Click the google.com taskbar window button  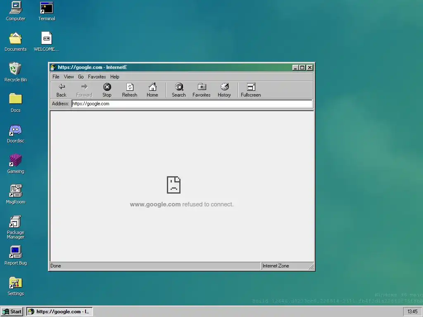[x=59, y=312]
